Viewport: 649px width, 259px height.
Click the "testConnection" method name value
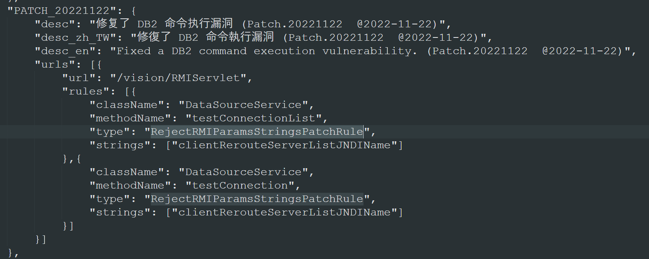click(240, 186)
